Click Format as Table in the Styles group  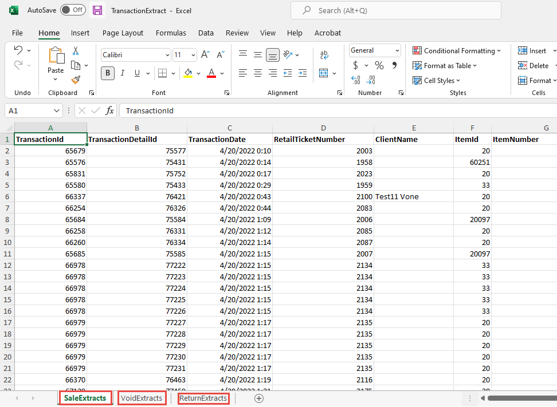[x=445, y=65]
